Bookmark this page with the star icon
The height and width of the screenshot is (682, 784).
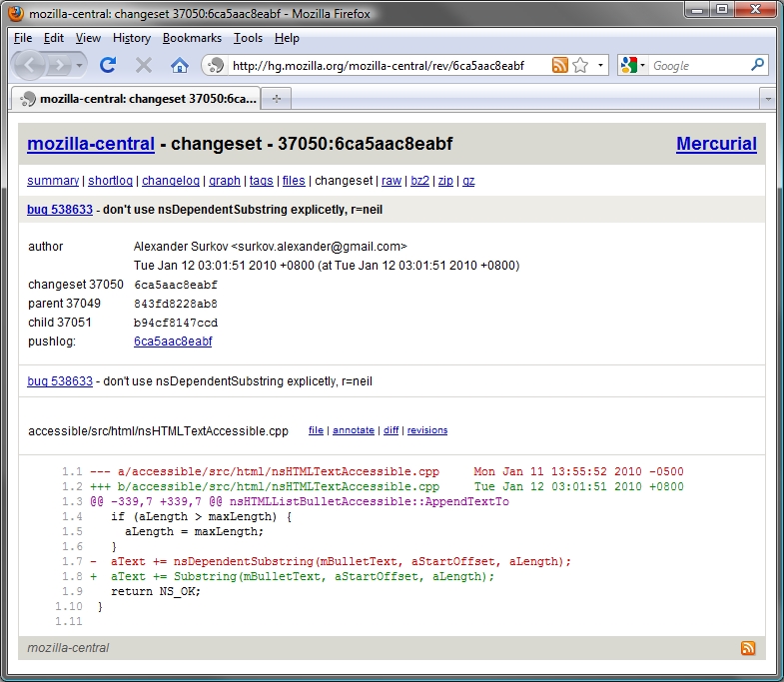coord(580,66)
